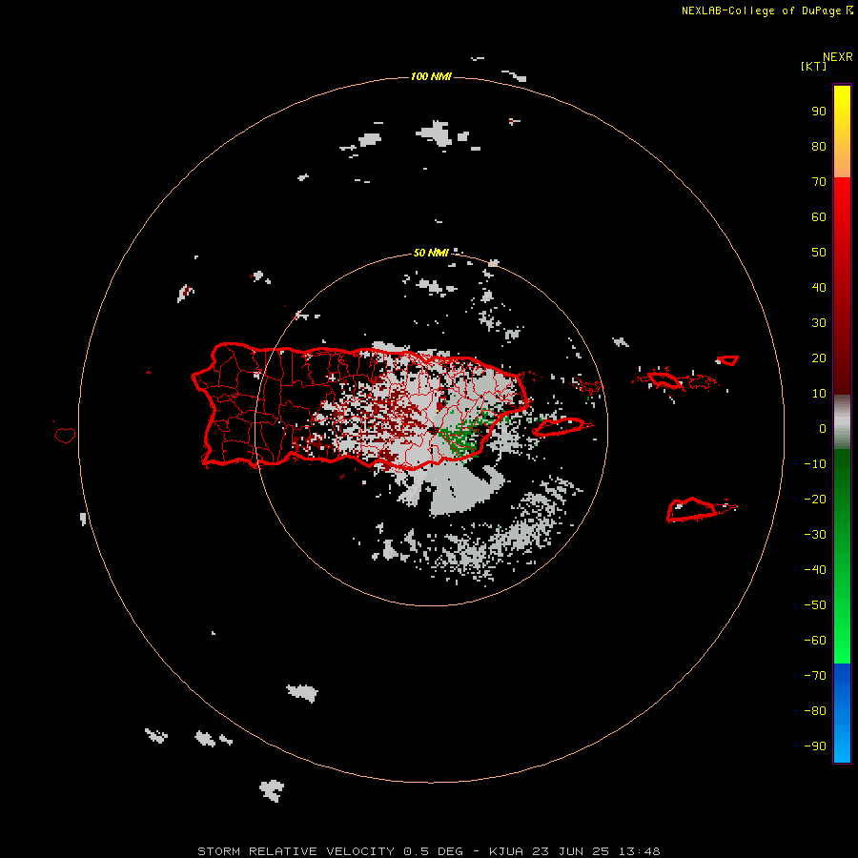This screenshot has width=858, height=858.
Task: Click the -90 value on the velocity scale
Action: click(x=815, y=746)
